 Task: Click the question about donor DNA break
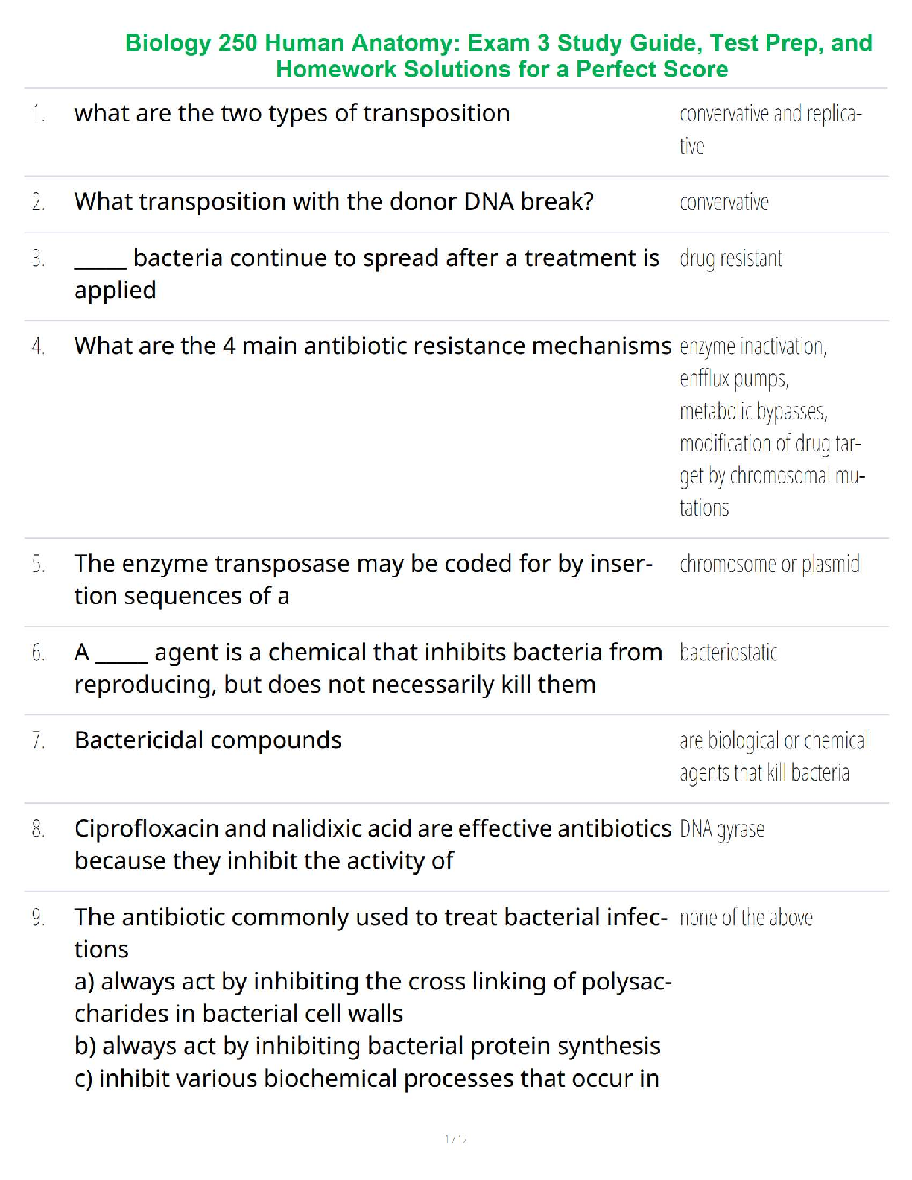point(334,202)
